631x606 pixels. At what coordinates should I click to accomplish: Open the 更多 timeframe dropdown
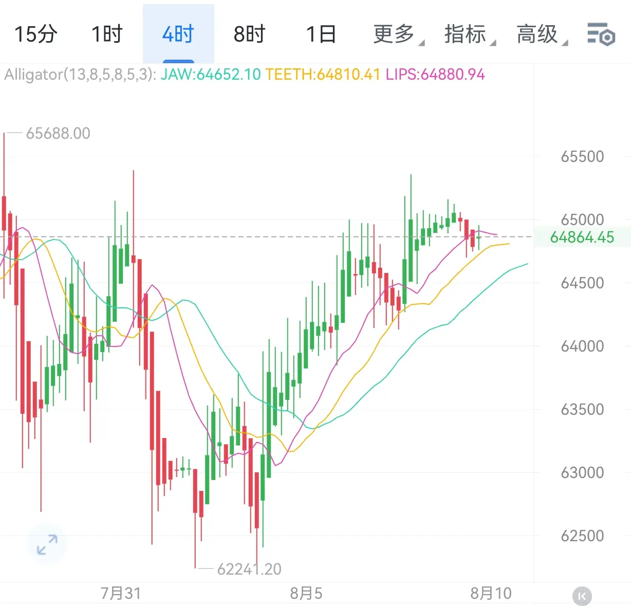tap(398, 34)
